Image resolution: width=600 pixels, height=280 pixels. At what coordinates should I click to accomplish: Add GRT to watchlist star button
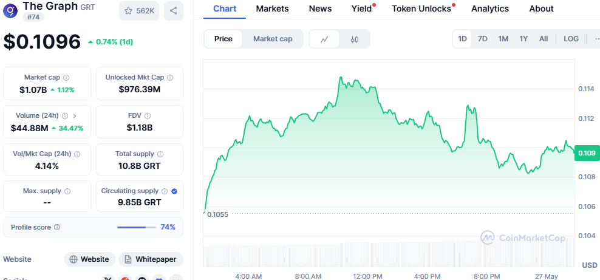coord(139,11)
